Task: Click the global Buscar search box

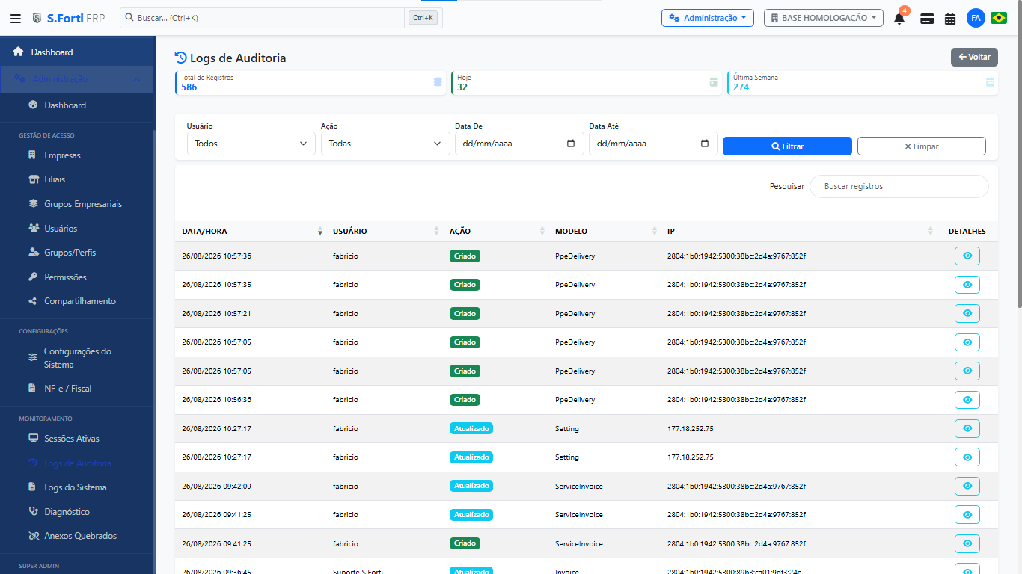Action: [x=263, y=18]
